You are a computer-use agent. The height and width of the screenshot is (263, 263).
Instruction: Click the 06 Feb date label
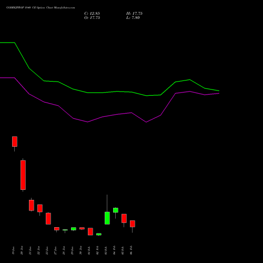(x=131, y=250)
